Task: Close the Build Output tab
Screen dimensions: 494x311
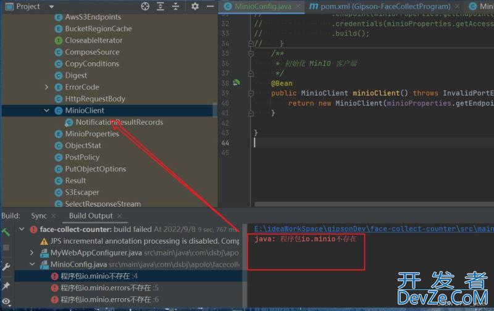Action: (x=119, y=216)
